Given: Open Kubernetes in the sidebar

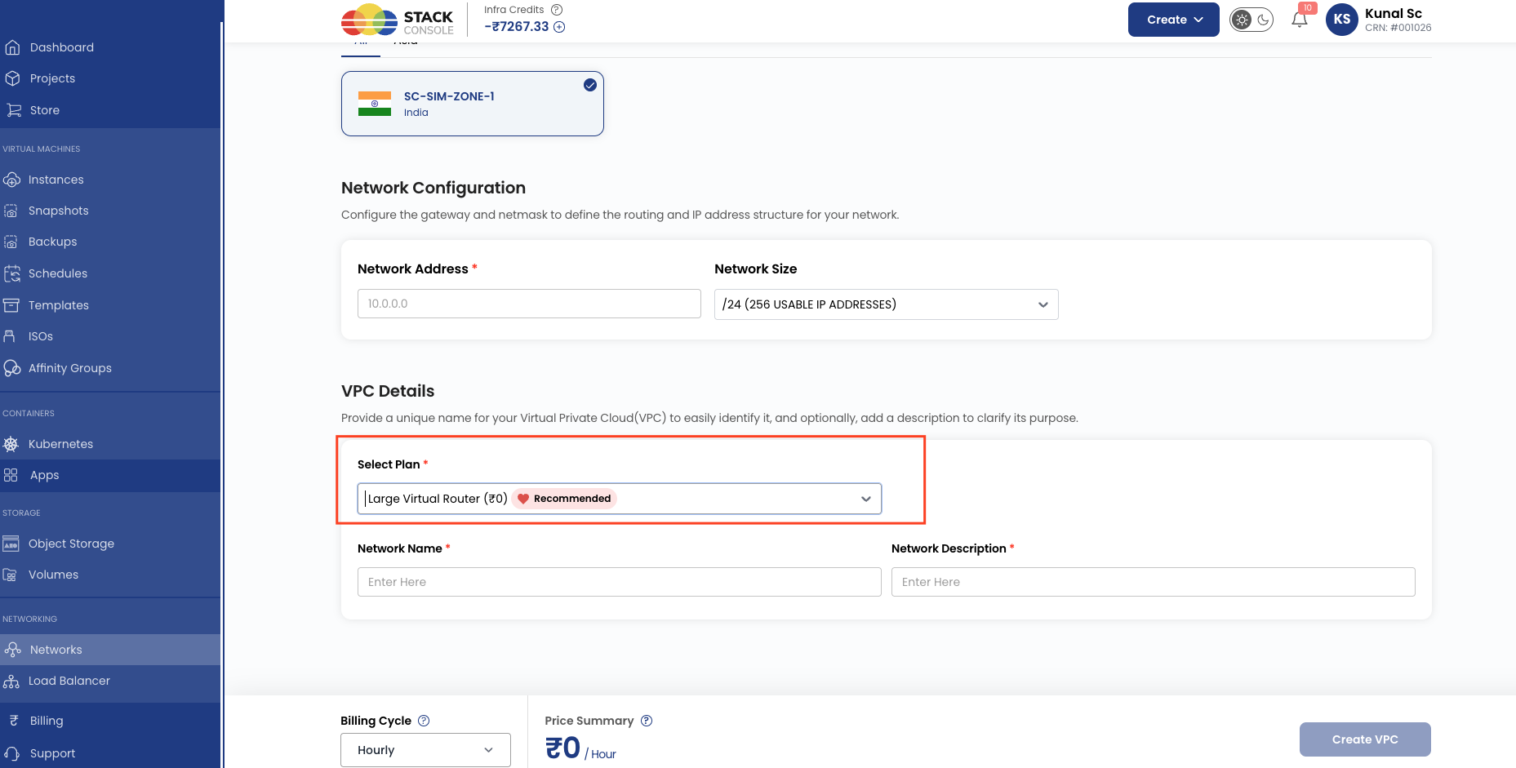Looking at the screenshot, I should tap(60, 444).
